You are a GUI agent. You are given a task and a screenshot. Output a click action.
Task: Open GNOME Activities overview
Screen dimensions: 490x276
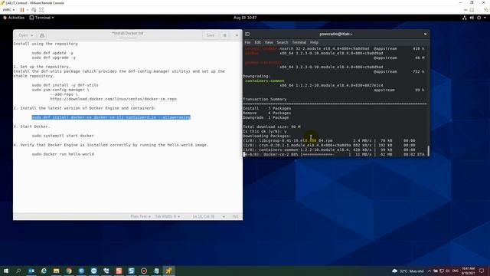(x=14, y=18)
